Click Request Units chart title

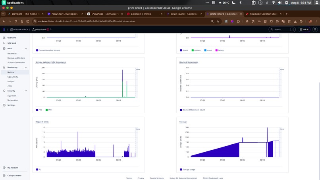tap(42, 122)
